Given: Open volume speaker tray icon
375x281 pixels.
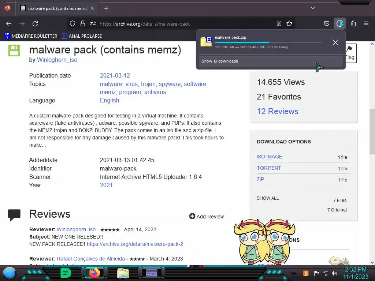Looking at the screenshot, I should (334, 273).
